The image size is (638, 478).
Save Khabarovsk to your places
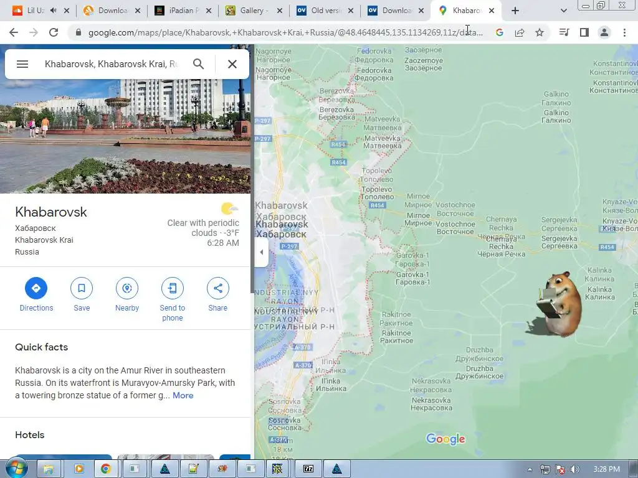point(82,294)
